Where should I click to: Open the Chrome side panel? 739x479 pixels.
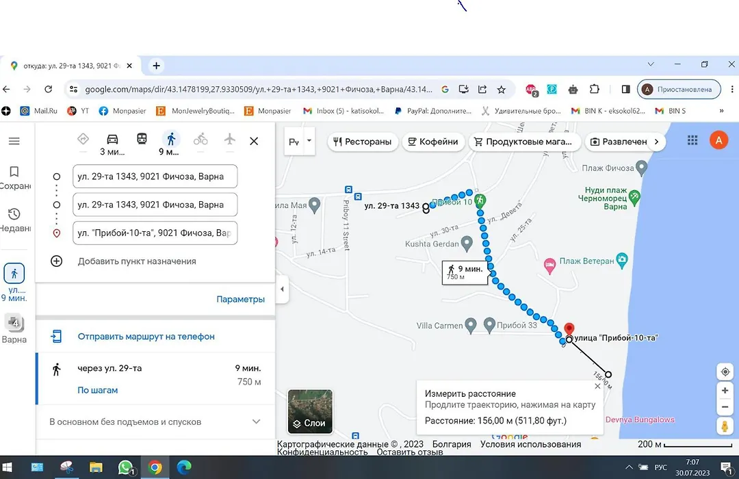(x=626, y=89)
